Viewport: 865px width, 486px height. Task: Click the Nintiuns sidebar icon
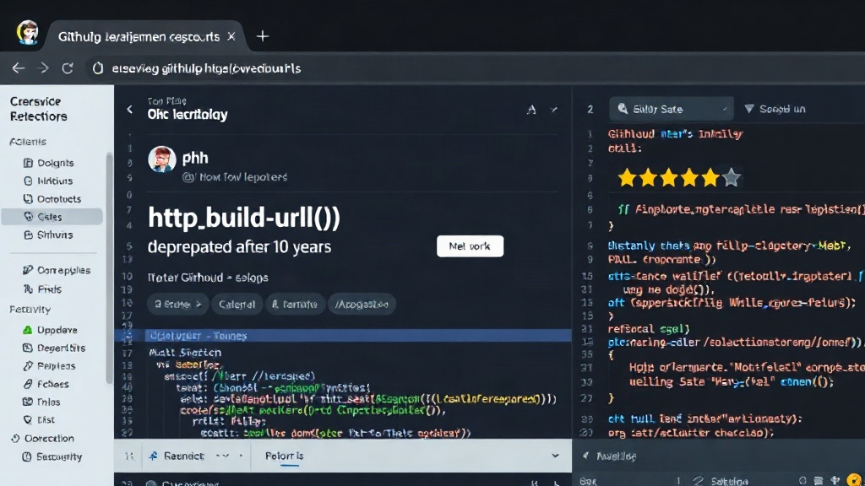point(28,181)
